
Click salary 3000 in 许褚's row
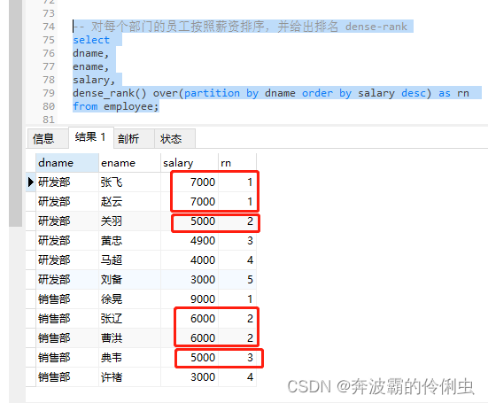190,377
